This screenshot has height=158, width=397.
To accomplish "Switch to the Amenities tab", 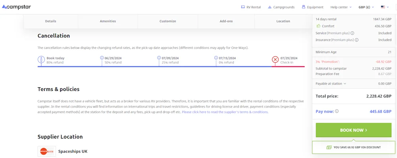I will [108, 21].
